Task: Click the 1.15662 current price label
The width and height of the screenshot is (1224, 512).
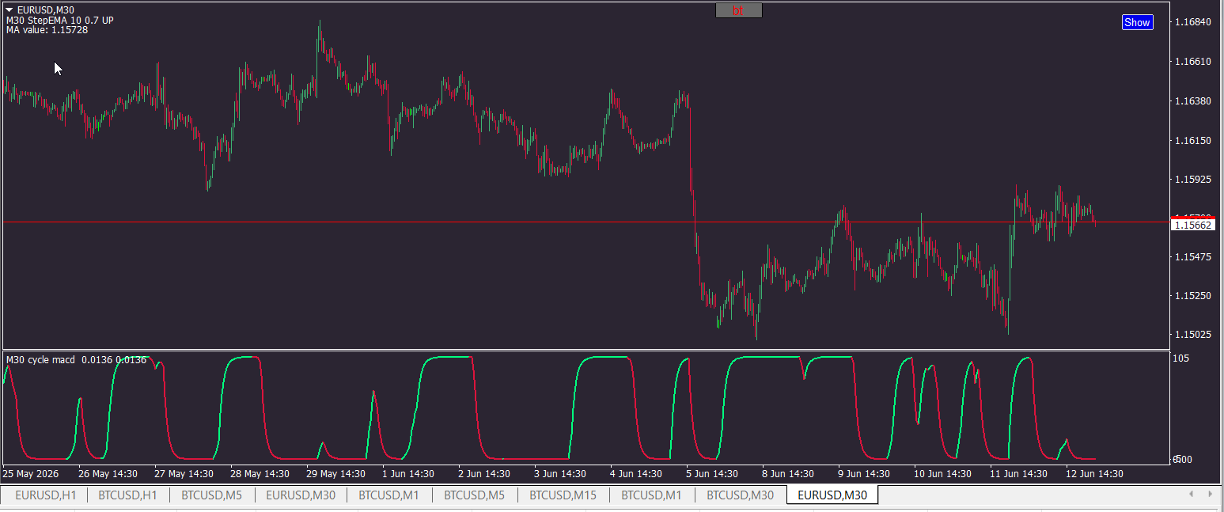Action: point(1192,226)
